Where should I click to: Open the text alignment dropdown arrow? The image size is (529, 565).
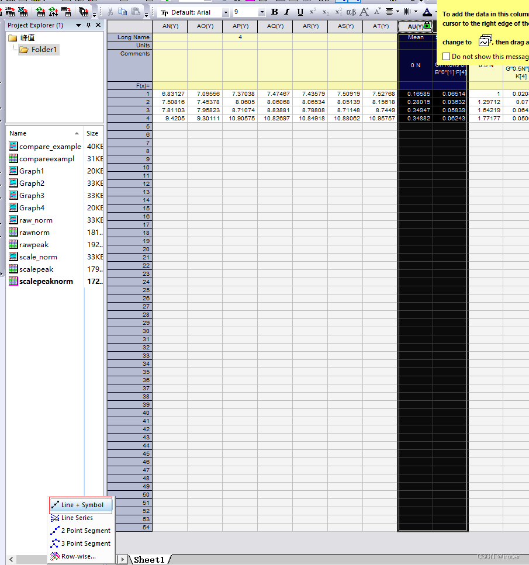[397, 12]
